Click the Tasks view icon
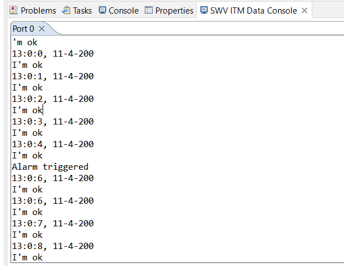This screenshot has width=344, height=266. click(x=66, y=10)
